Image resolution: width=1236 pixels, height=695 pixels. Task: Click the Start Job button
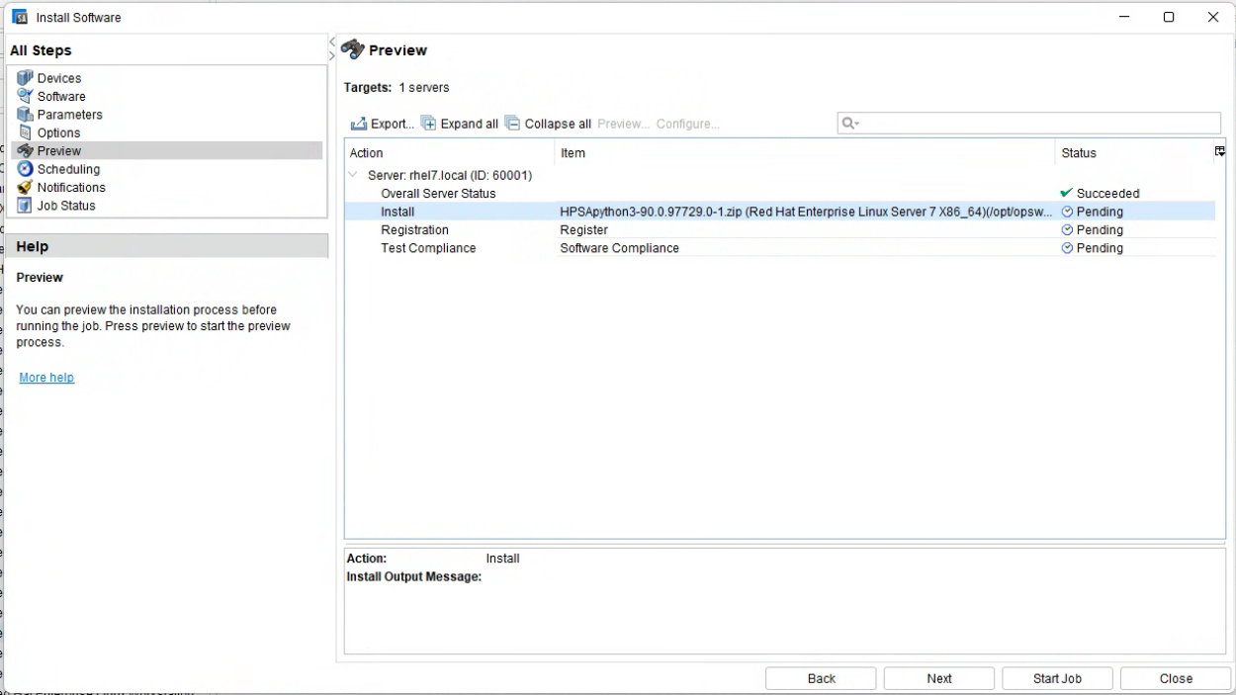[1057, 678]
